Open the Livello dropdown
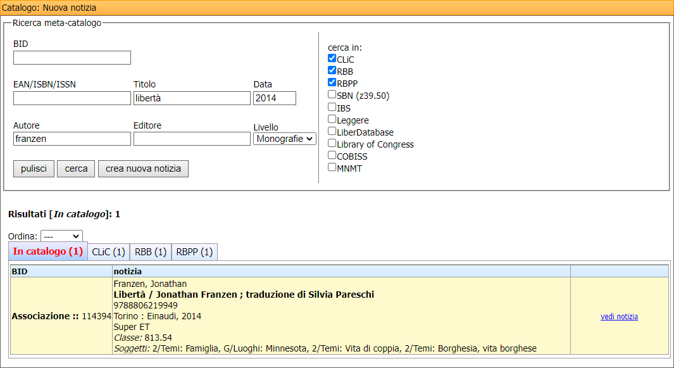Image resolution: width=674 pixels, height=368 pixels. click(285, 139)
